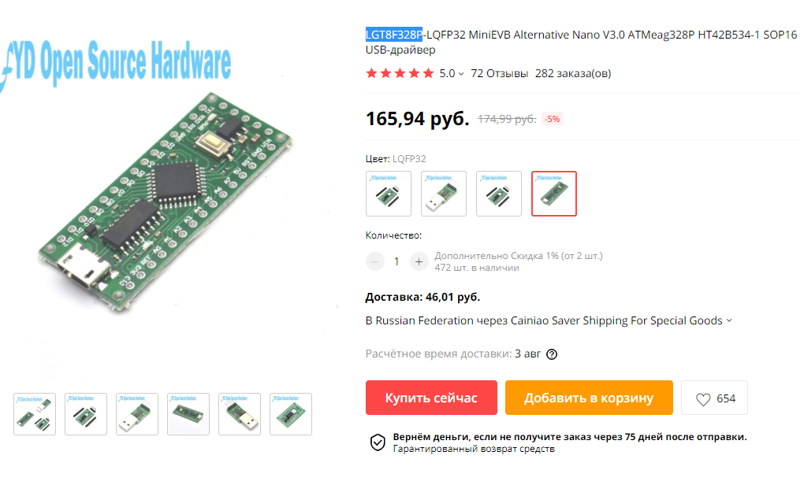The width and height of the screenshot is (804, 485).
Task: Click the main product board image
Action: (165, 202)
